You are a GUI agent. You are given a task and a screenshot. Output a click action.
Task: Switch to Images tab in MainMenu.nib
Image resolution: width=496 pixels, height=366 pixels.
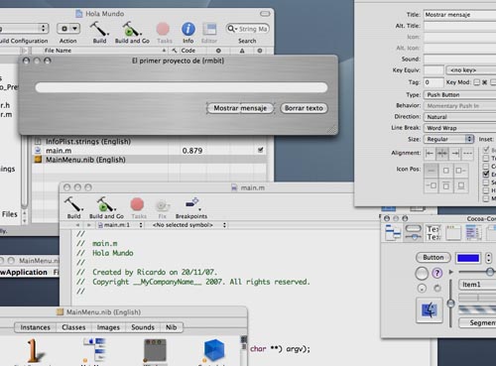108,327
